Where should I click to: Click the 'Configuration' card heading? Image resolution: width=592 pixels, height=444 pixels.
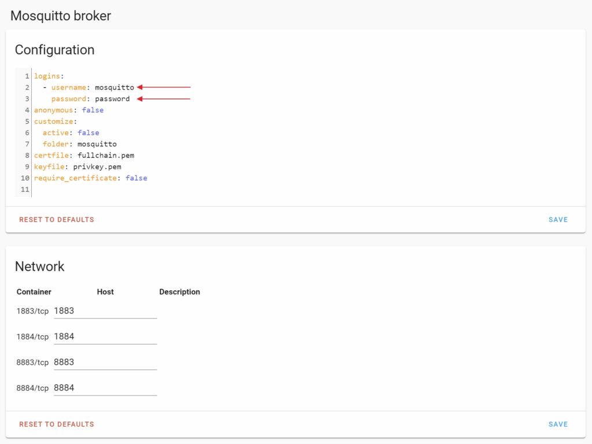54,50
